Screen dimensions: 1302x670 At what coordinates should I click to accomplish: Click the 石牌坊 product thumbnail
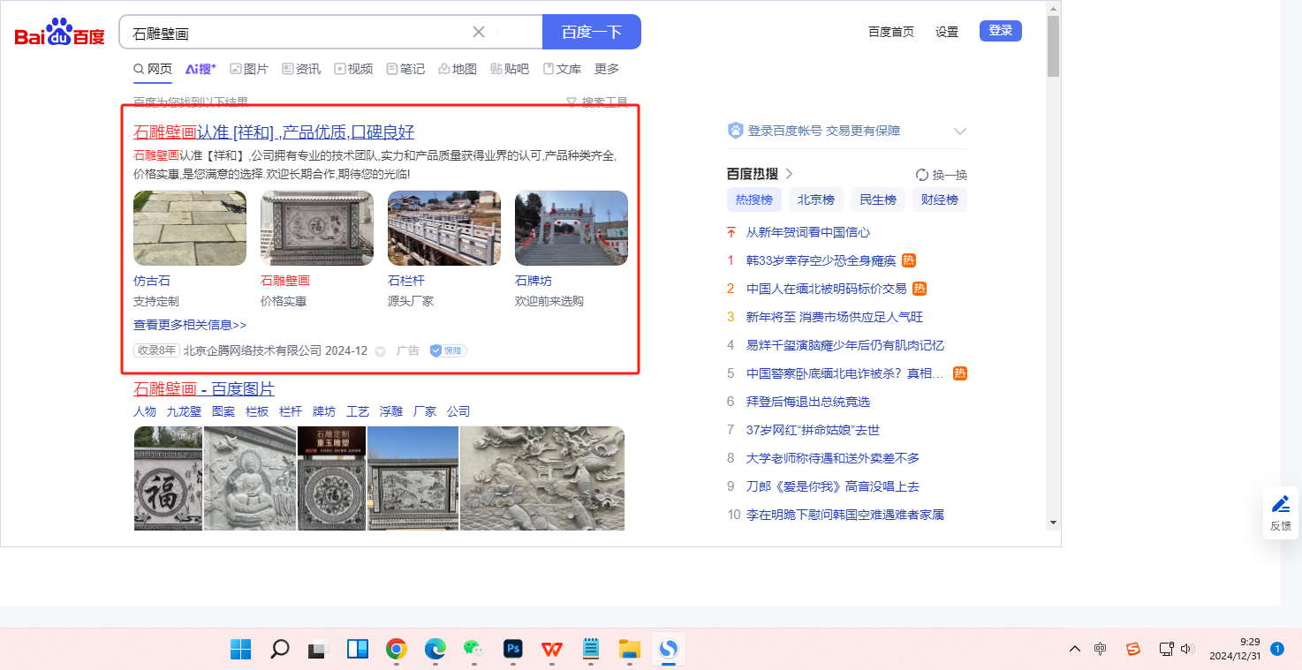(571, 228)
